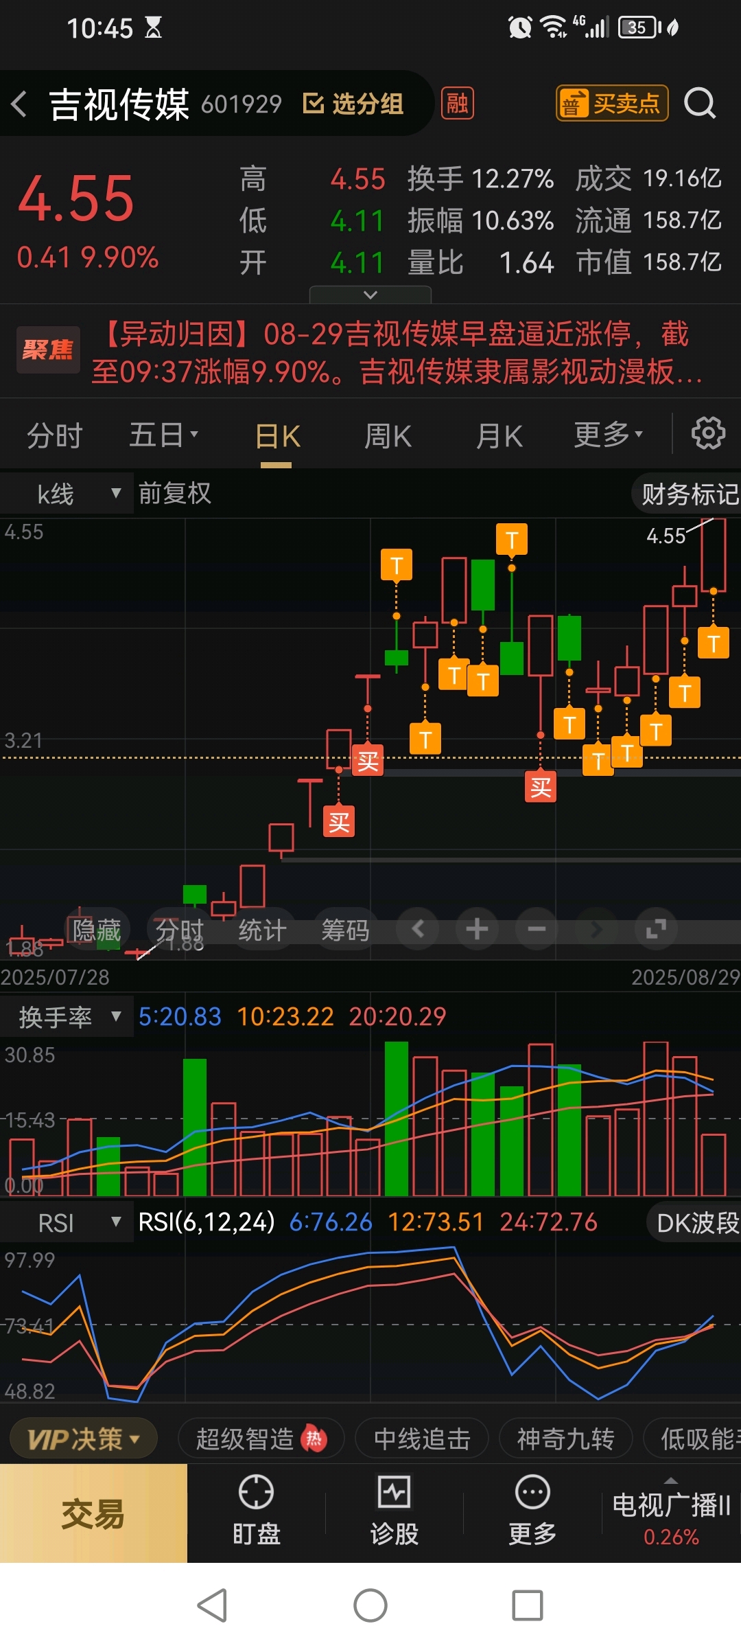Toggle the 分时 overlay button on chart
741x1648 pixels.
click(x=180, y=930)
